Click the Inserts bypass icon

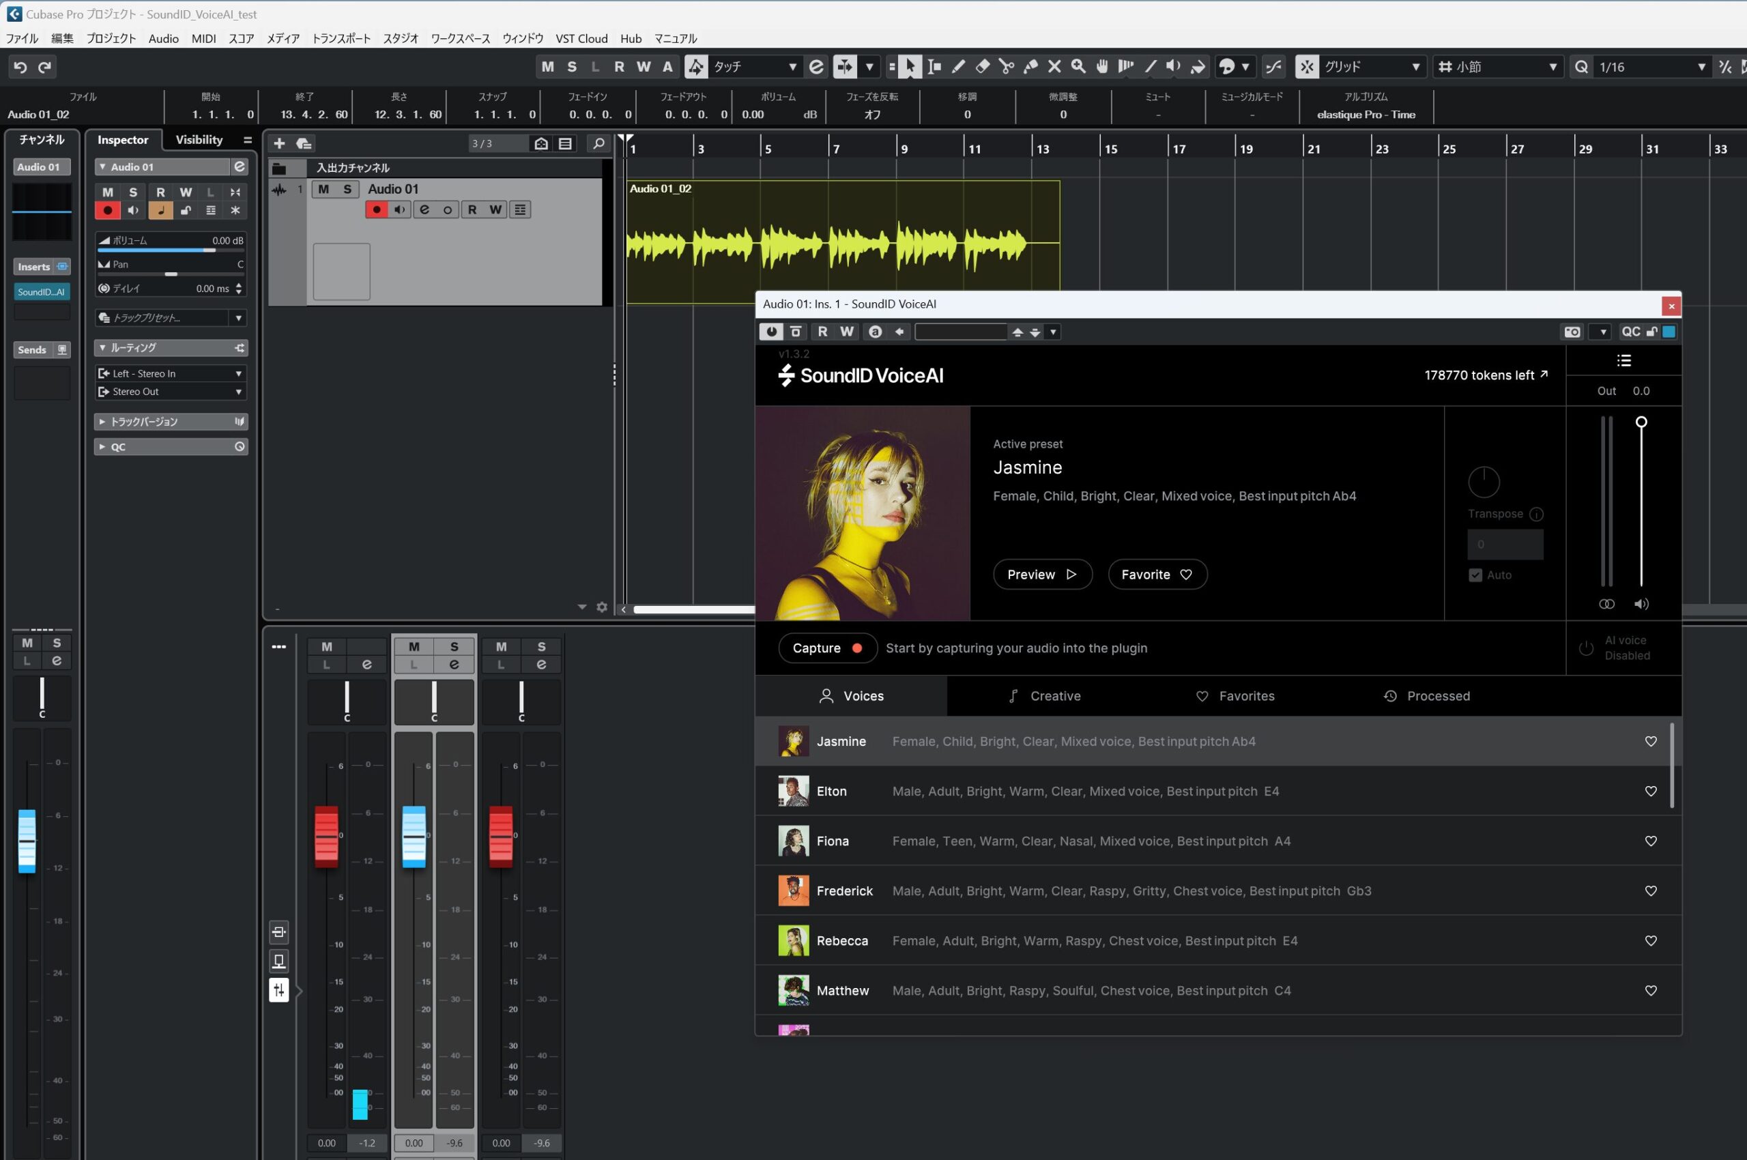[63, 266]
